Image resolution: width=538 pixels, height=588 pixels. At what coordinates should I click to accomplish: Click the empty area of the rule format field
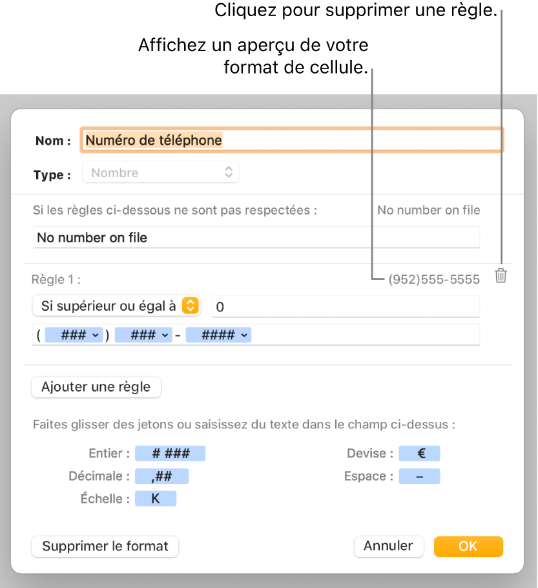click(x=362, y=335)
